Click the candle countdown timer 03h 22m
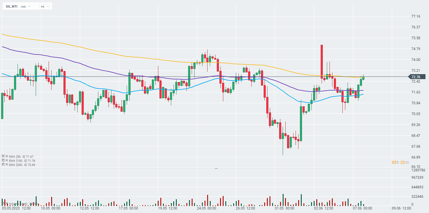Screen dimensions: 429x213 (398, 162)
